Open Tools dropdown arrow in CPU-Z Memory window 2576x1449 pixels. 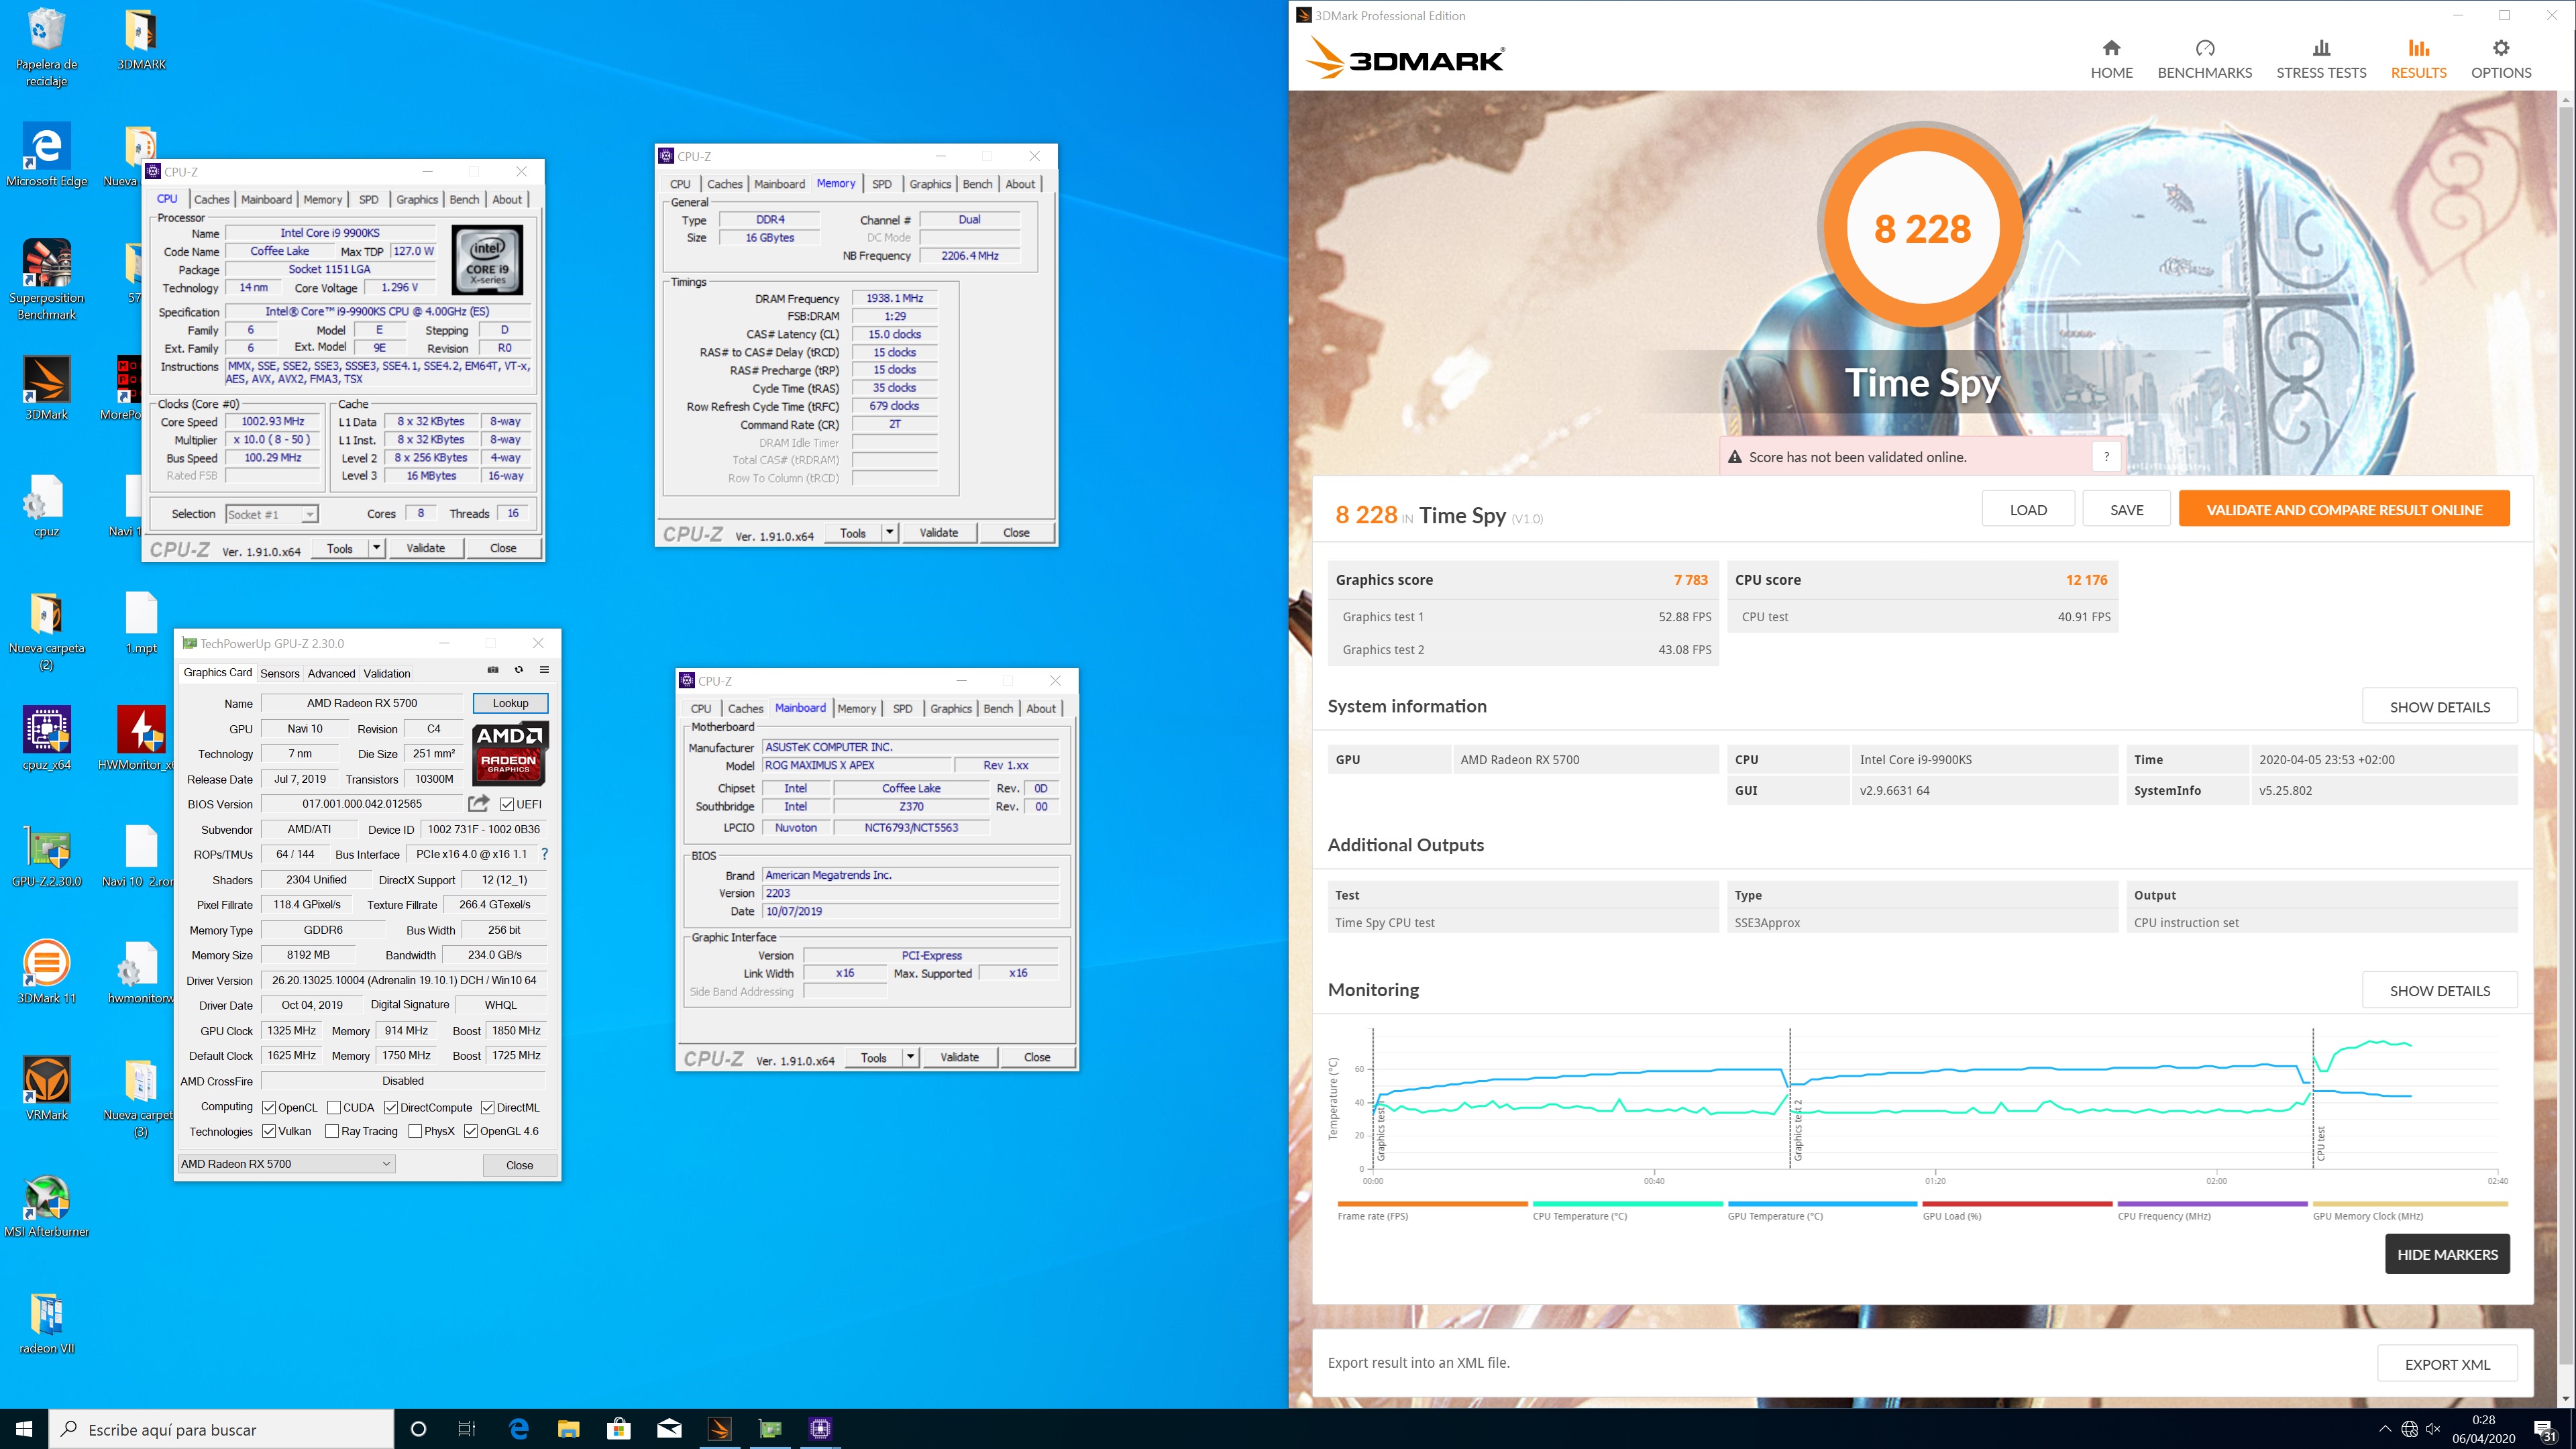(889, 532)
